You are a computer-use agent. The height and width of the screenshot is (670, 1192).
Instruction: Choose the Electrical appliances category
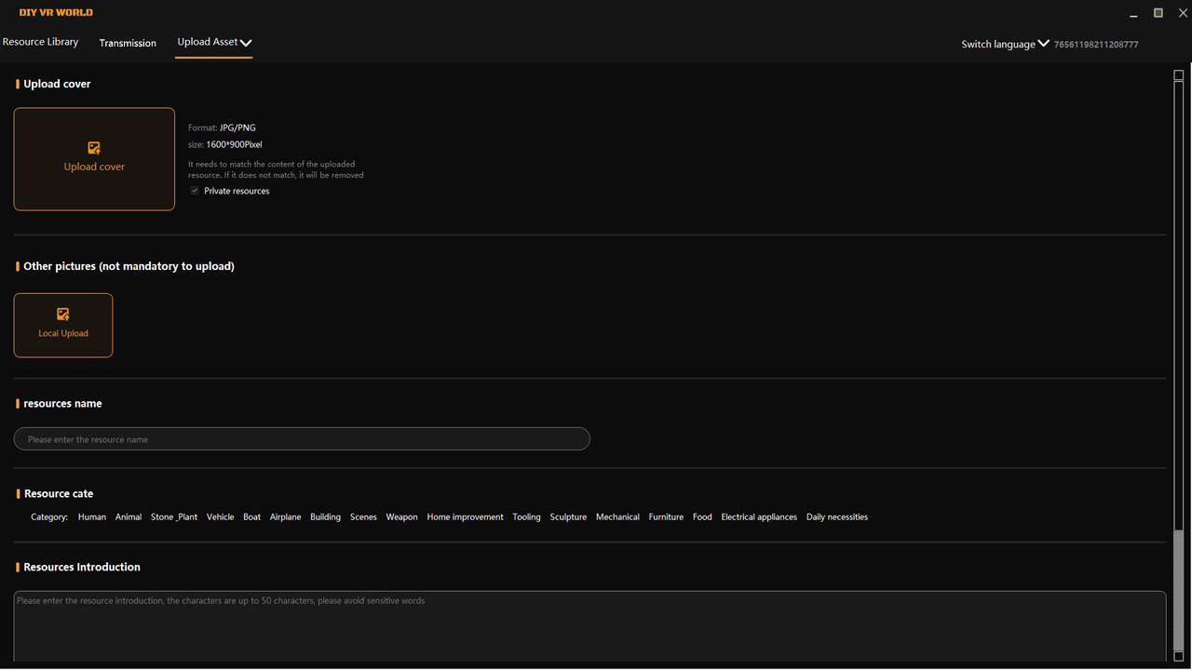coord(759,516)
